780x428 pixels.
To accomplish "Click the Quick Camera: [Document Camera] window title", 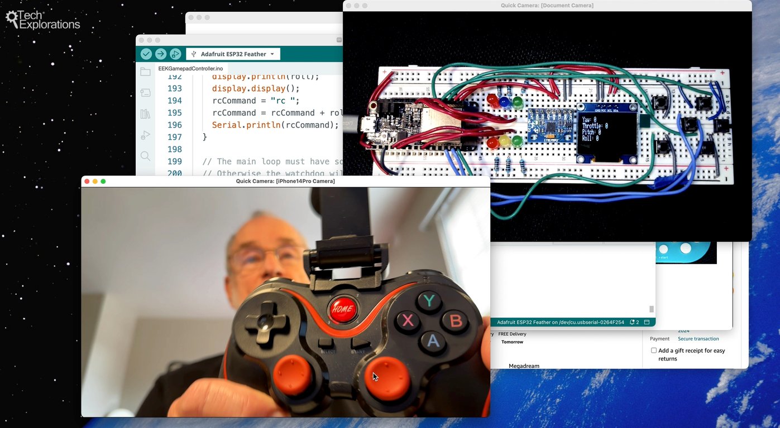I will click(547, 6).
